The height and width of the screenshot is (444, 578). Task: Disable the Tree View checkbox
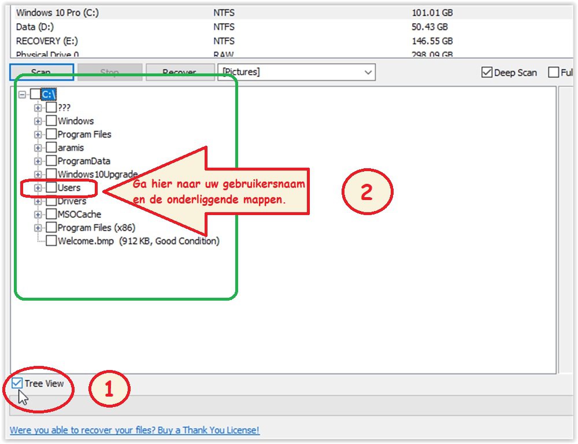click(x=17, y=383)
